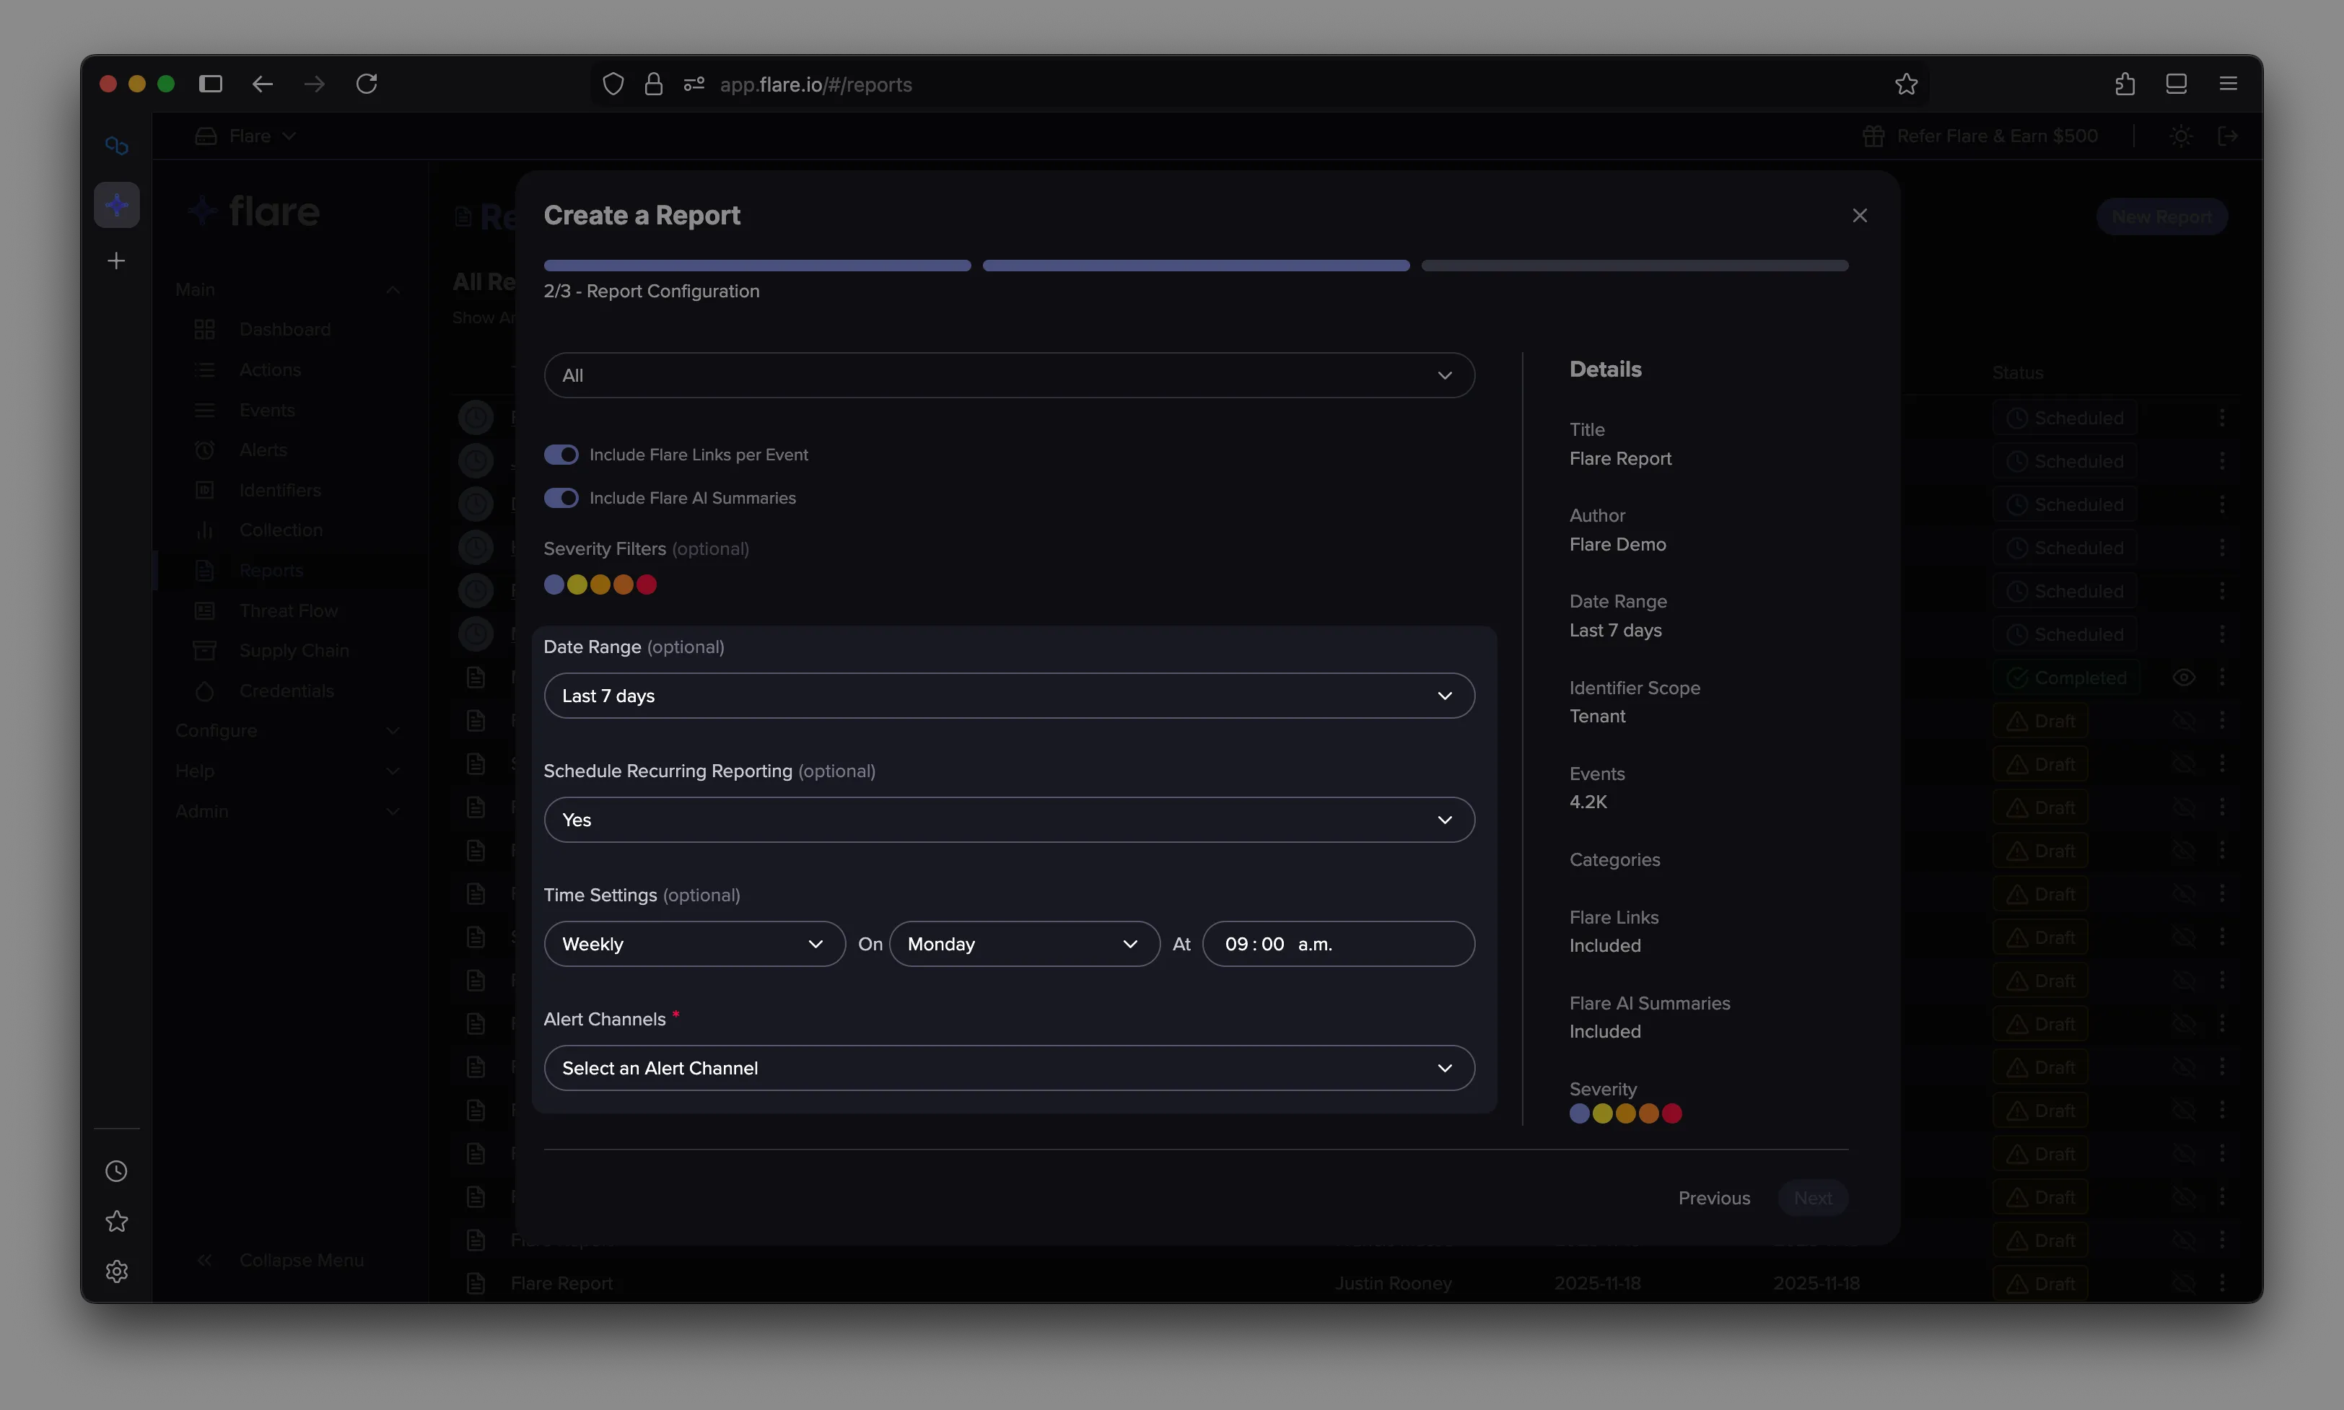Open the Monday day dropdown
This screenshot has width=2344, height=1410.
pyautogui.click(x=1024, y=945)
